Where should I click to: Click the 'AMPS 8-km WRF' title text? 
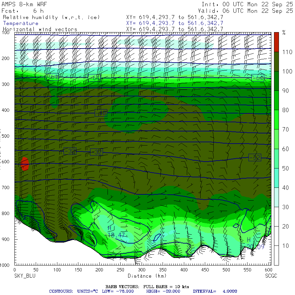click(x=24, y=4)
